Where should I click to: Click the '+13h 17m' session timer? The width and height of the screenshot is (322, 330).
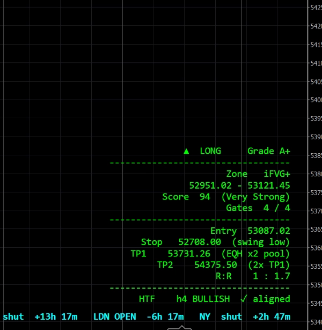[x=56, y=317]
